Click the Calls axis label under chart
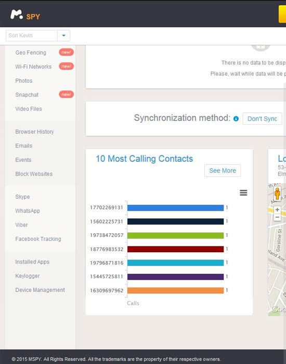286x364 pixels. pyautogui.click(x=133, y=303)
